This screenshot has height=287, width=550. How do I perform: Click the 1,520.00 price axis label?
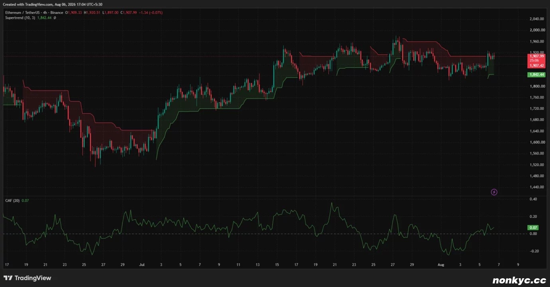(x=536, y=164)
